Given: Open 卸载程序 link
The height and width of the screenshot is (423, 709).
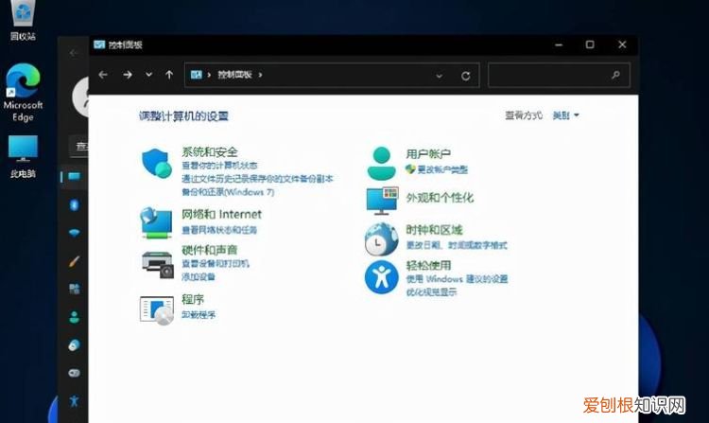Looking at the screenshot, I should tap(199, 314).
